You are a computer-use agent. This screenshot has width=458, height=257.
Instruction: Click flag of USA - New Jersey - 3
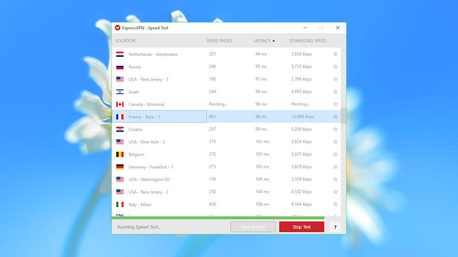120,79
